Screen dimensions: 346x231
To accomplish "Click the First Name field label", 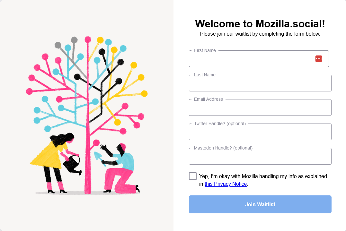I will coord(204,50).
